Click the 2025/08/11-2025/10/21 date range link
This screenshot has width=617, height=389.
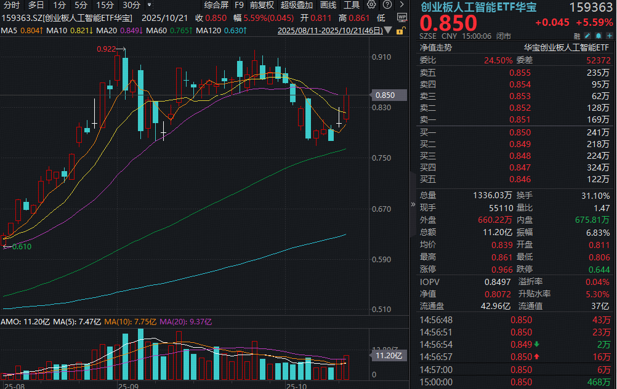click(329, 30)
